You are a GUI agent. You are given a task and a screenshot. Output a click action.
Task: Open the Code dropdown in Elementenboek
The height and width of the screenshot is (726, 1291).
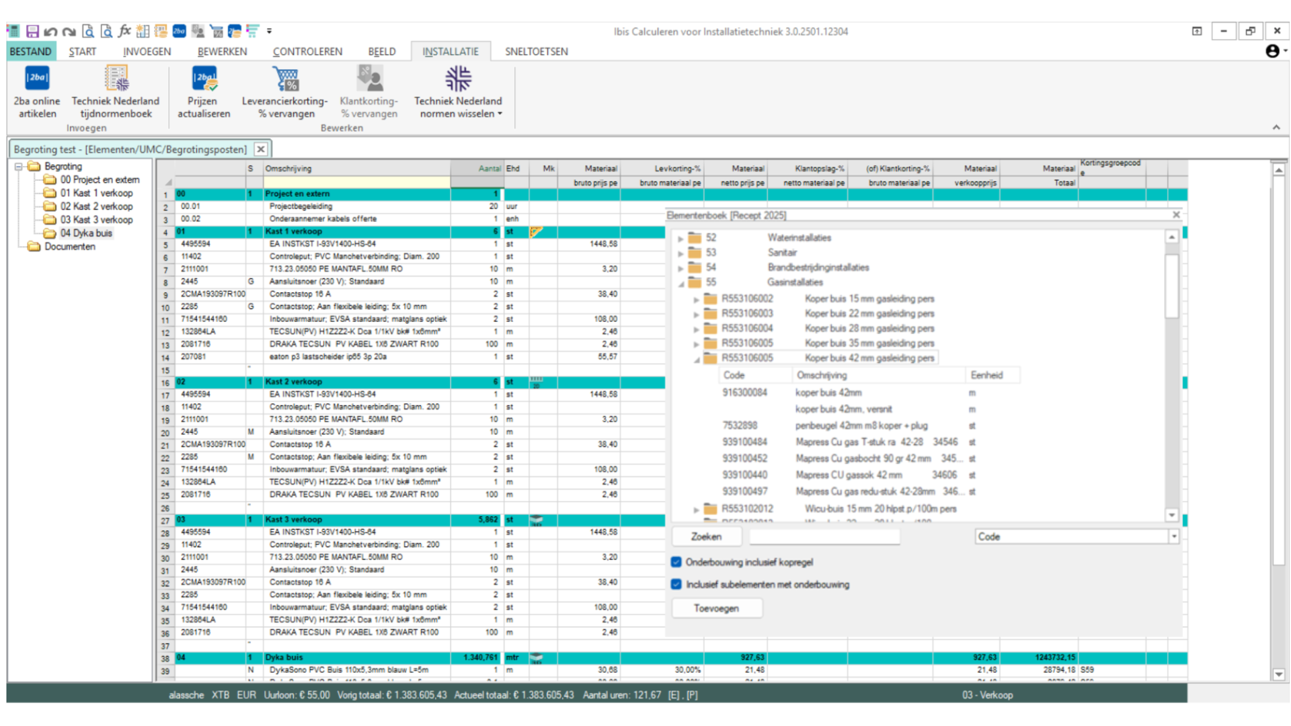pos(1173,536)
